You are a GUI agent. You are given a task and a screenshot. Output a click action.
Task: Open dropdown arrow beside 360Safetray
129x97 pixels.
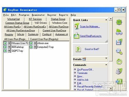click(x=9, y=47)
